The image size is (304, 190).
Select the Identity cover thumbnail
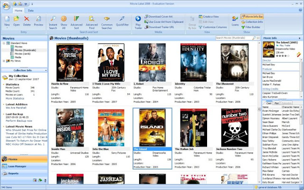[193, 62]
